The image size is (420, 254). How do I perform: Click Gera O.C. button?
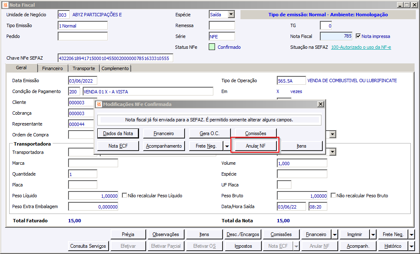tap(210, 133)
